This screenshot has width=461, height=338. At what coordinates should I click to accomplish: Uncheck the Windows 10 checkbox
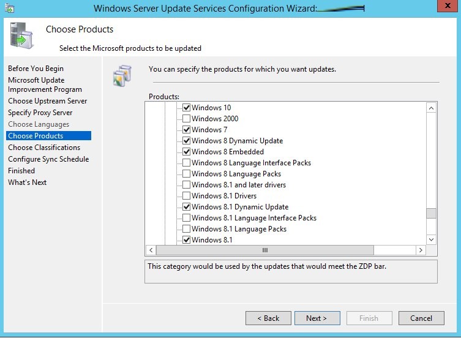187,108
